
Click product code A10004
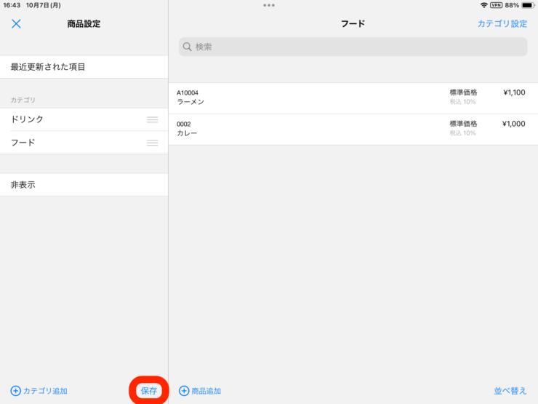click(188, 92)
